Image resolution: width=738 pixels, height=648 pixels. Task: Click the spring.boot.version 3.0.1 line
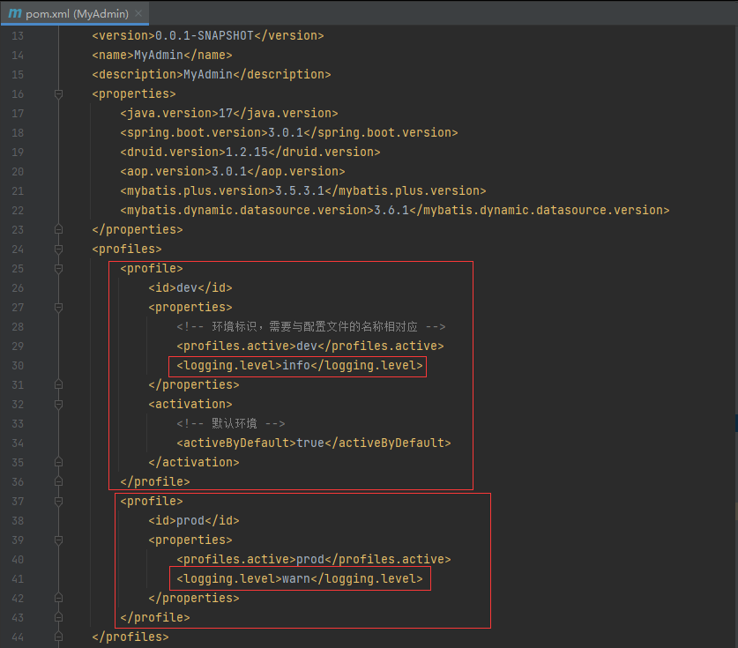click(x=289, y=133)
